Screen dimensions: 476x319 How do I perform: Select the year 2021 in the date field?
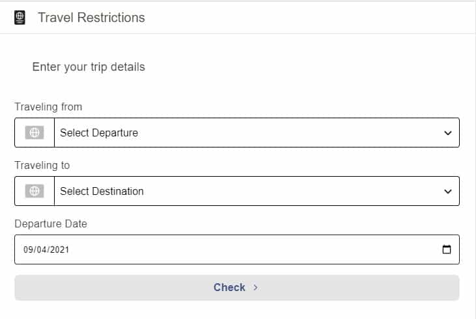[59, 249]
